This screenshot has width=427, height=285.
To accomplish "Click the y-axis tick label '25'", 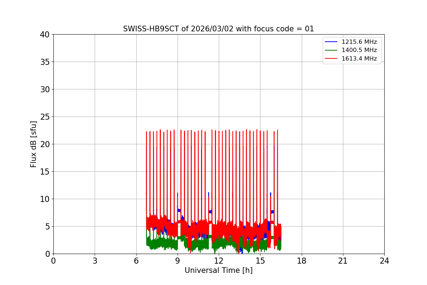I will pyautogui.click(x=45, y=117).
